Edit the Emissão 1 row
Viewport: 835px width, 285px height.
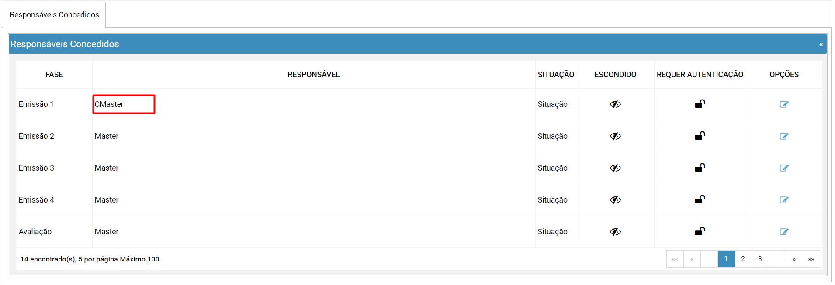[x=784, y=104]
